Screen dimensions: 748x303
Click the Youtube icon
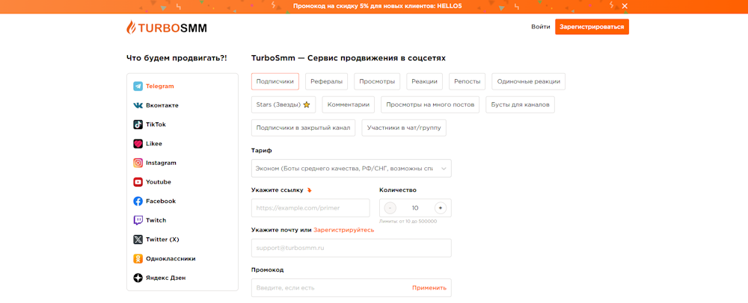point(138,182)
